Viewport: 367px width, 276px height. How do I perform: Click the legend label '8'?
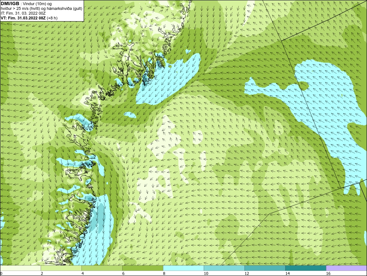pos(164,273)
